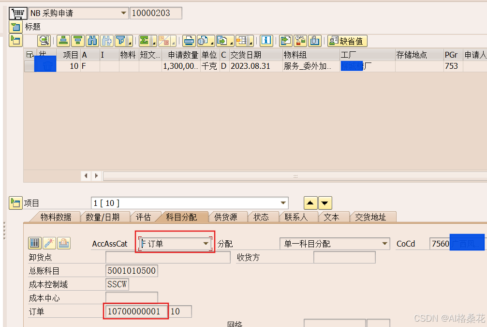Click the Details magnifier icon in grid toolbar
The height and width of the screenshot is (327, 487).
[44, 41]
